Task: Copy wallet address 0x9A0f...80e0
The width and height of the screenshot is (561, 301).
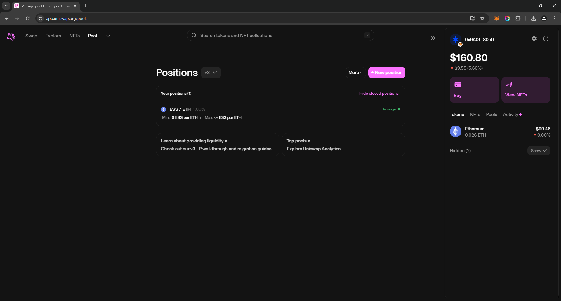Action: pos(479,39)
